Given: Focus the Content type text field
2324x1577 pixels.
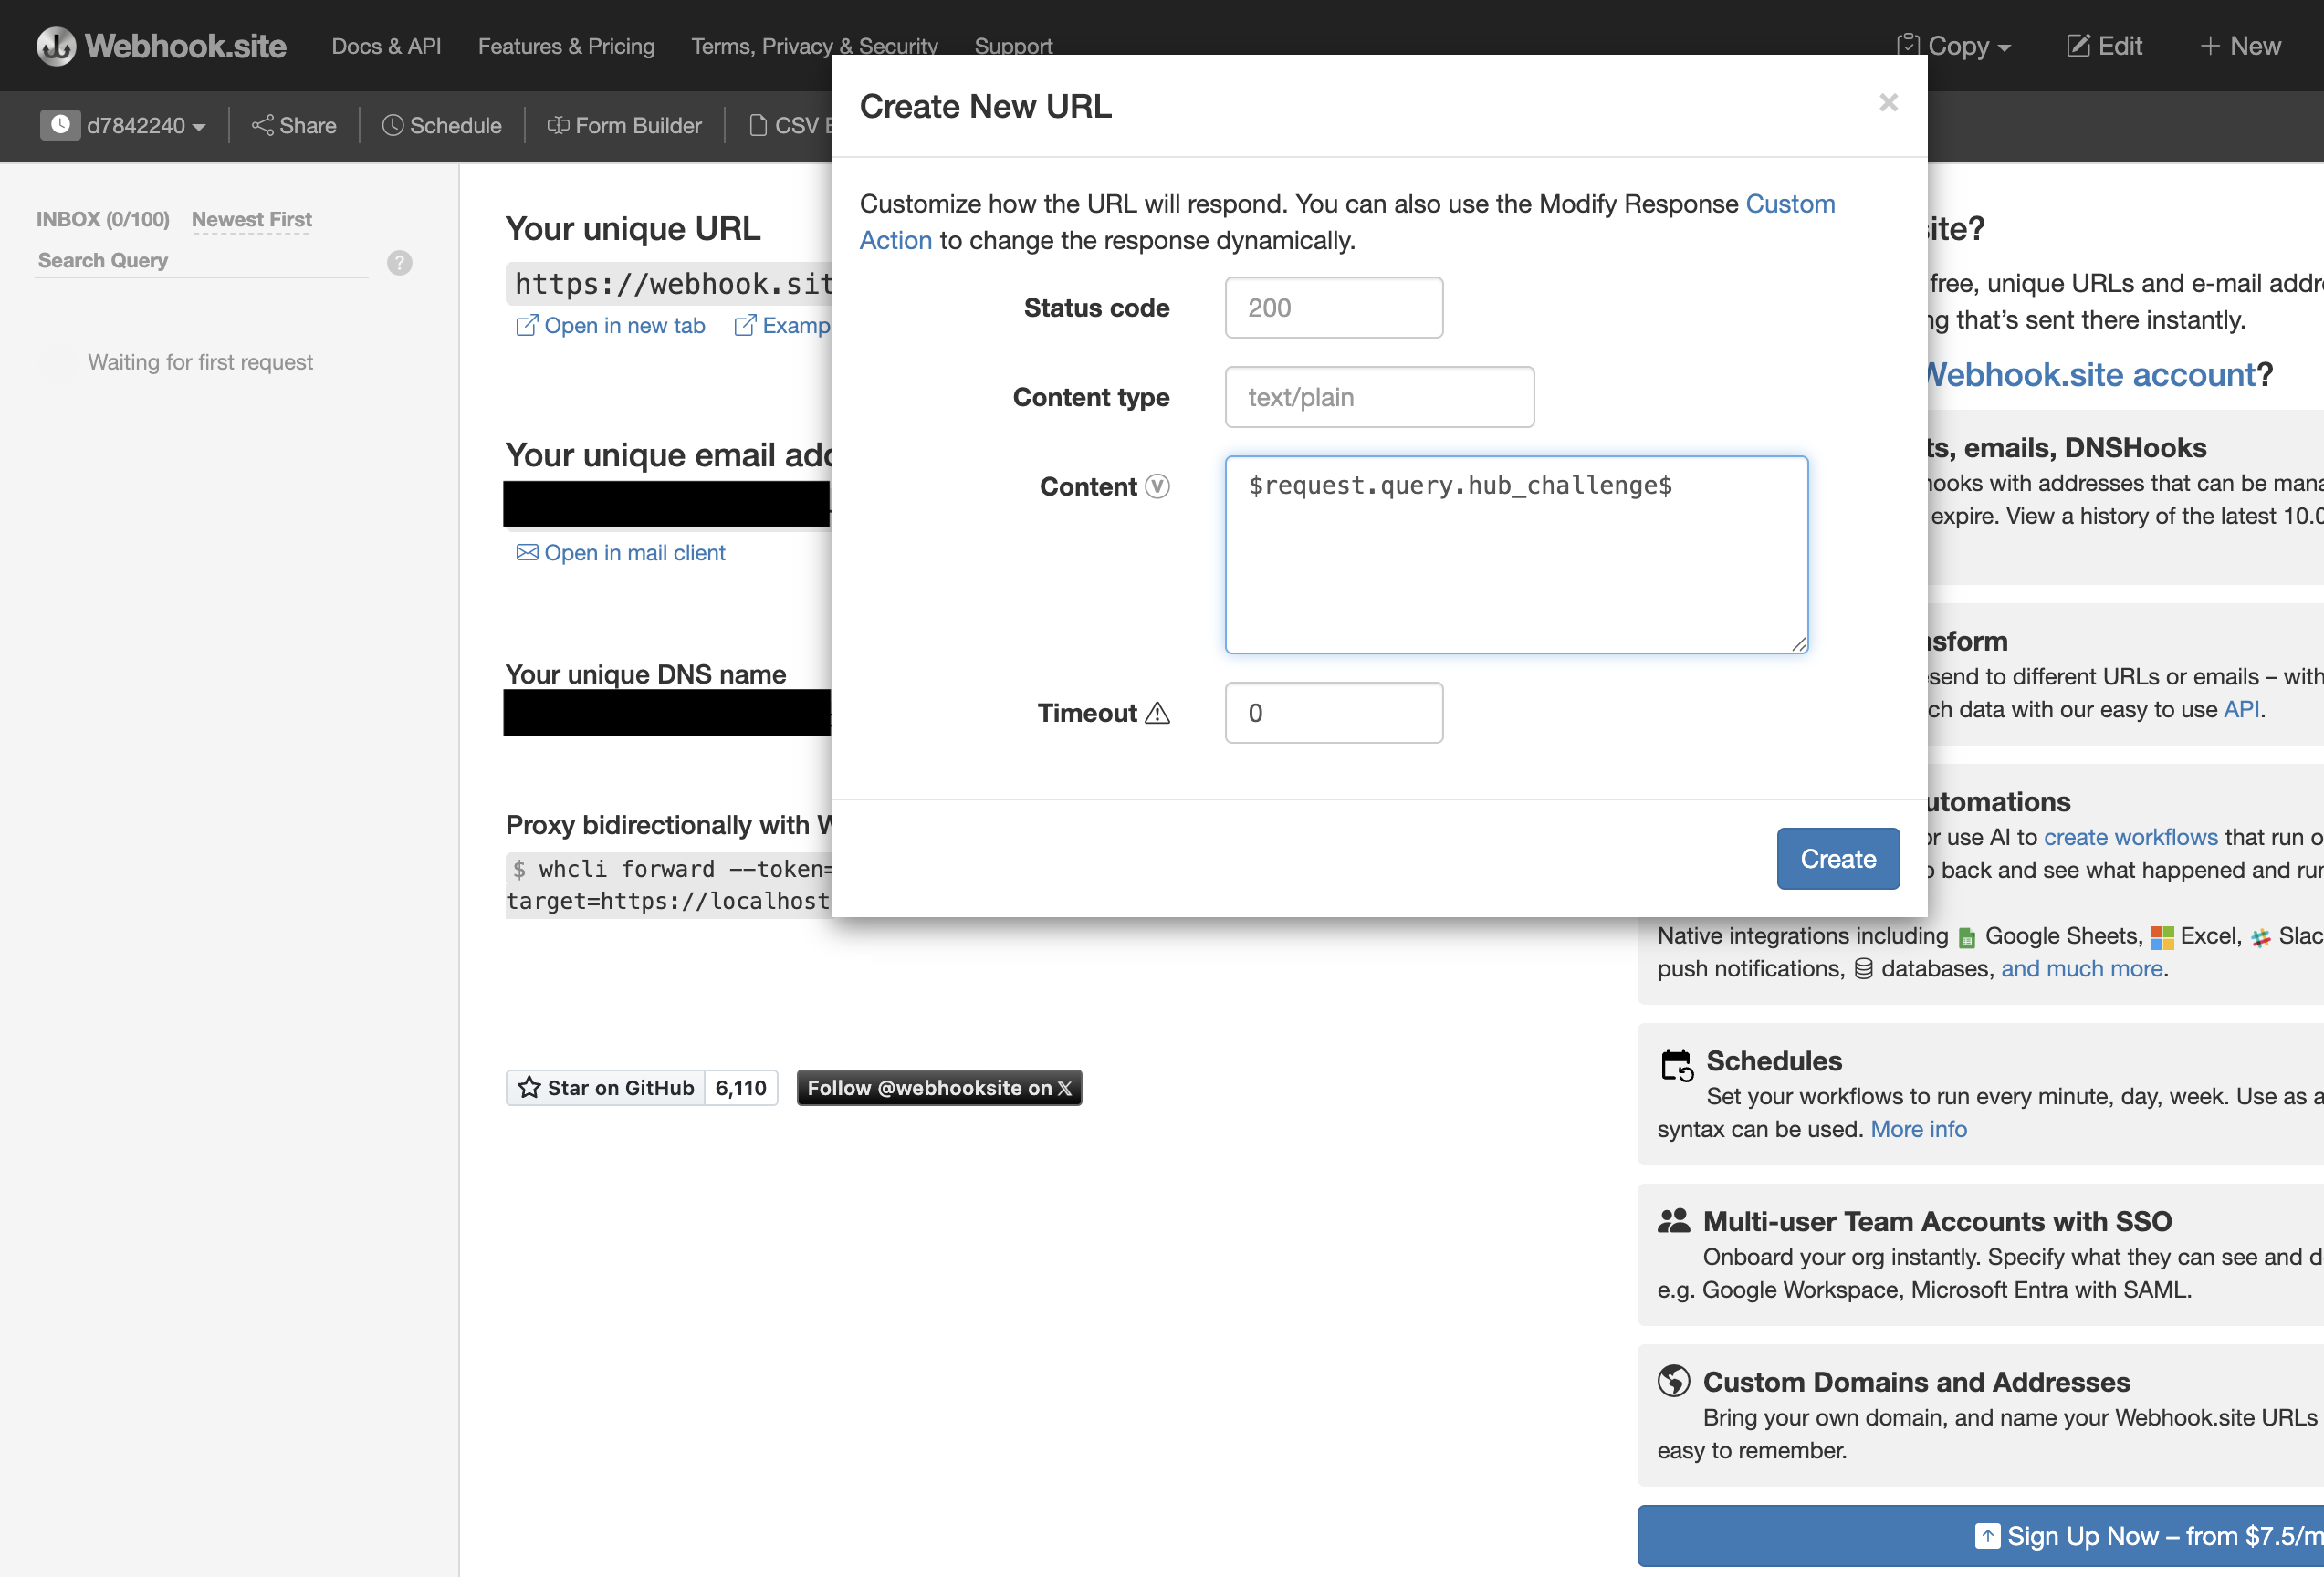Looking at the screenshot, I should click(x=1378, y=397).
